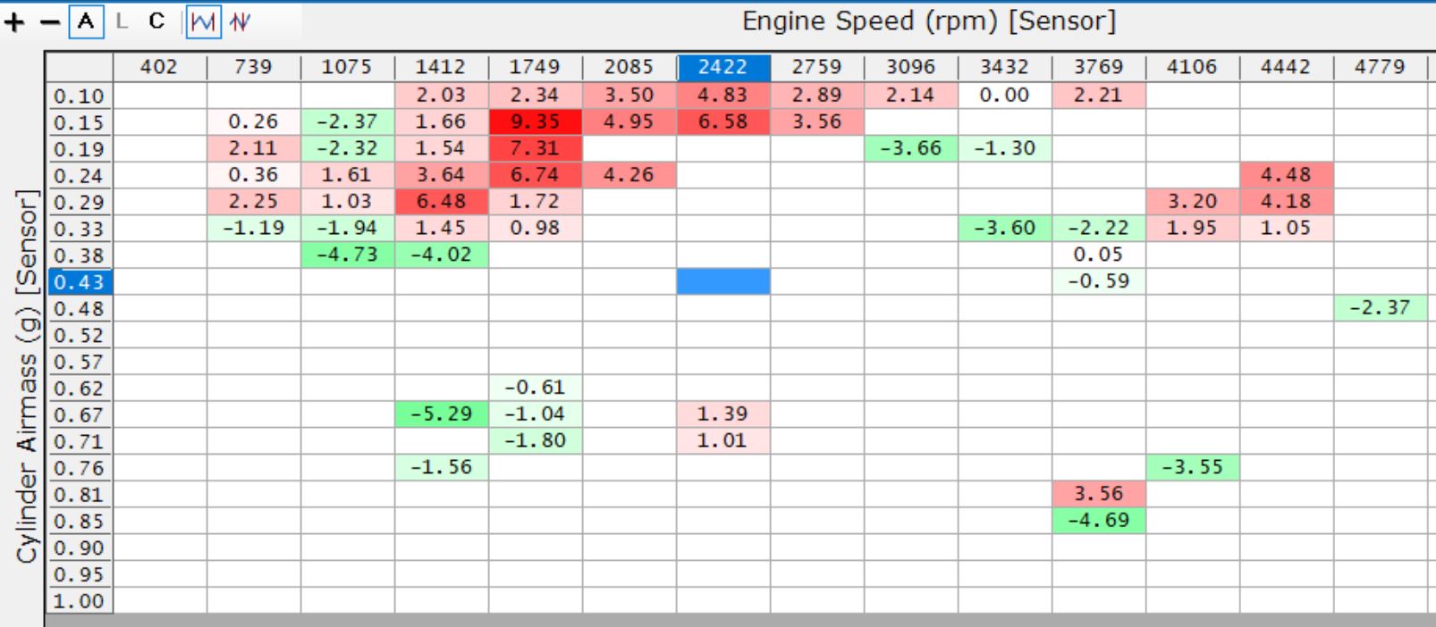Click the 3.56 cell under 2759
This screenshot has width=1436, height=627.
point(817,122)
